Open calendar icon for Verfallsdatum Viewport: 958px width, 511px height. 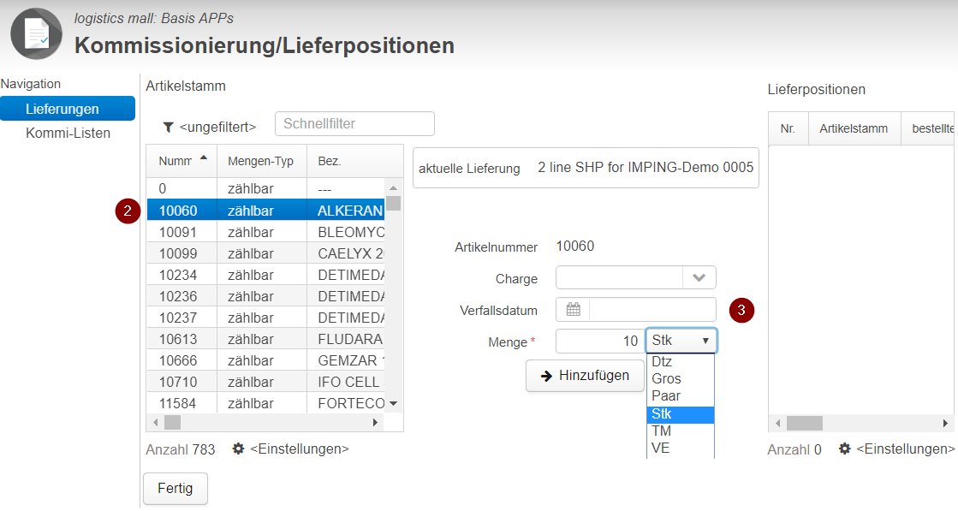coord(573,310)
